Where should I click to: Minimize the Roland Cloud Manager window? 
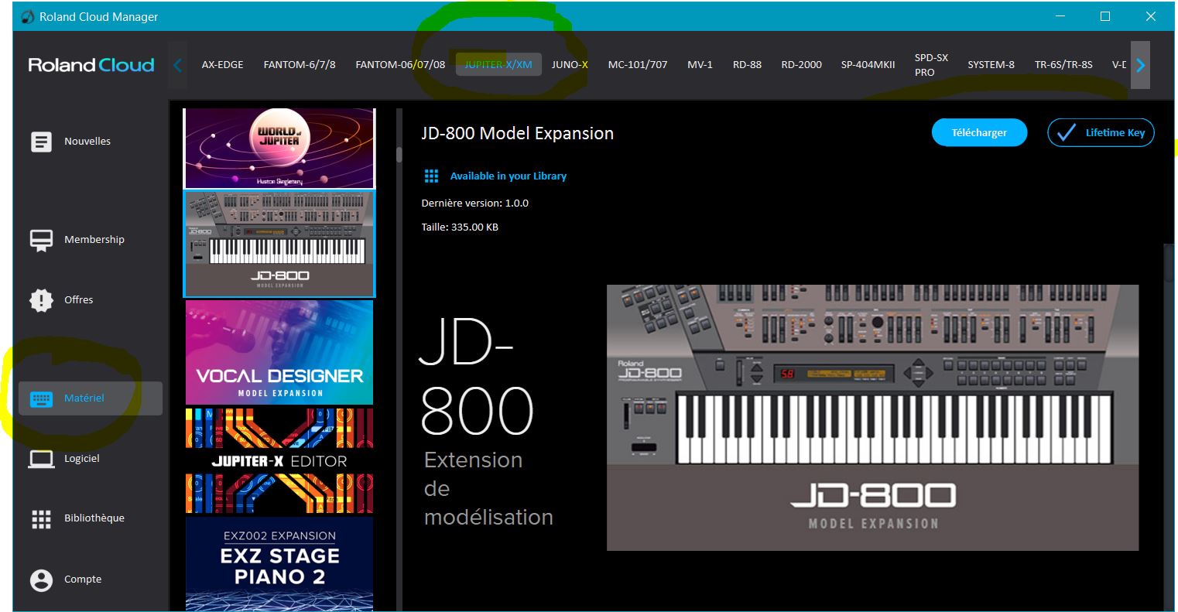click(x=1060, y=16)
